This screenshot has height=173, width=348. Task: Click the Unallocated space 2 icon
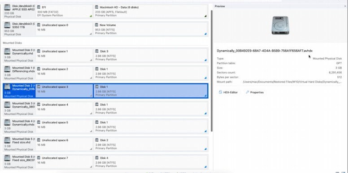(39, 69)
